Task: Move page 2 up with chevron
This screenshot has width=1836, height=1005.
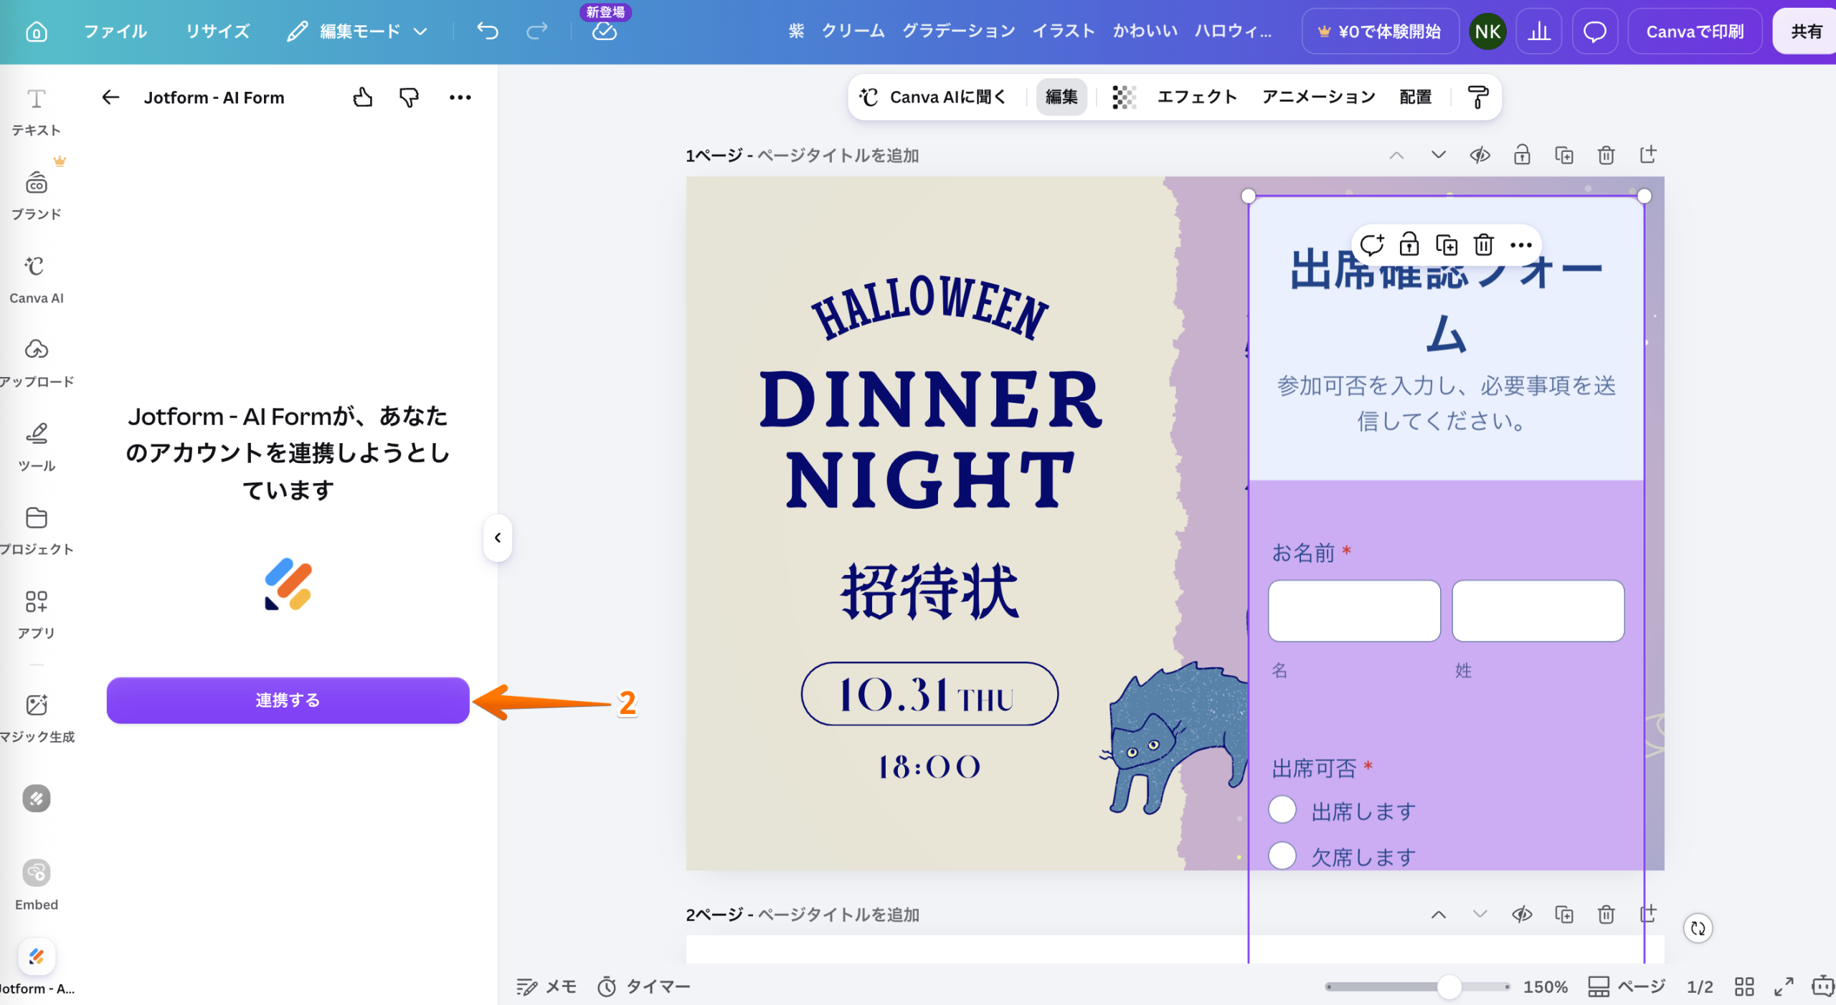Action: click(1438, 915)
